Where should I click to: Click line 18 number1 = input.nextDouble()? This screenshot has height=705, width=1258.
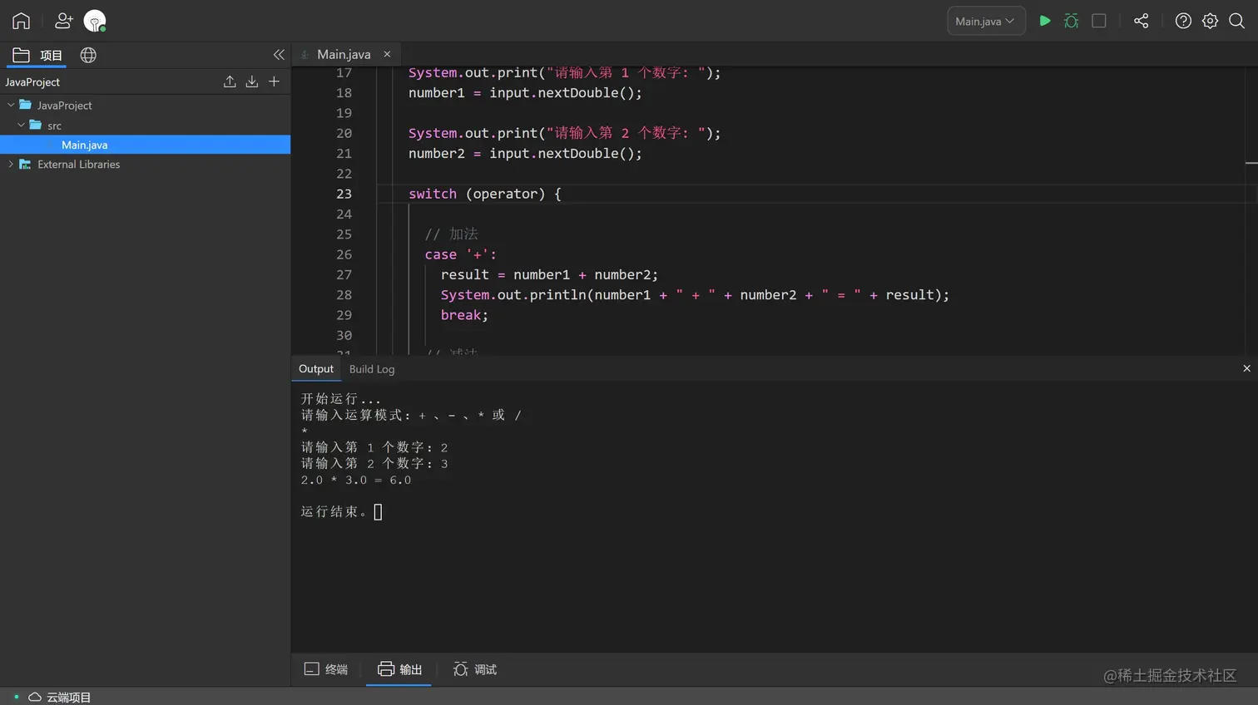pos(525,93)
